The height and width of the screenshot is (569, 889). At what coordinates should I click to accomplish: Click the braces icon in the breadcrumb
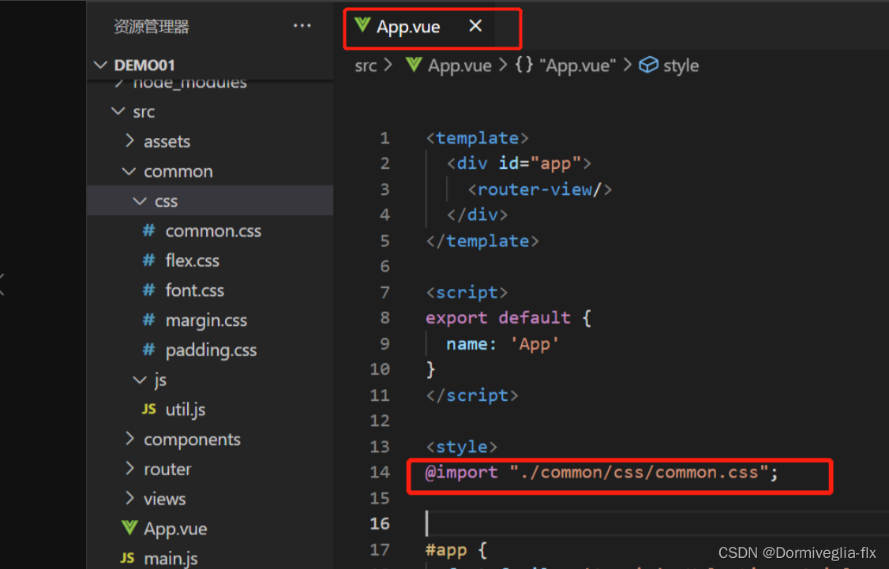click(524, 66)
